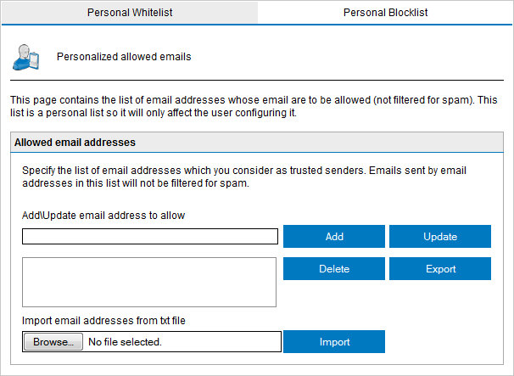Click the 'No file selected.' file field
The width and height of the screenshot is (514, 376).
(x=152, y=341)
